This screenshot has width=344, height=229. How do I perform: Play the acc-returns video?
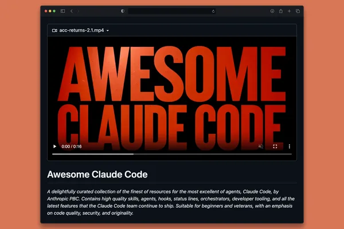(54, 147)
